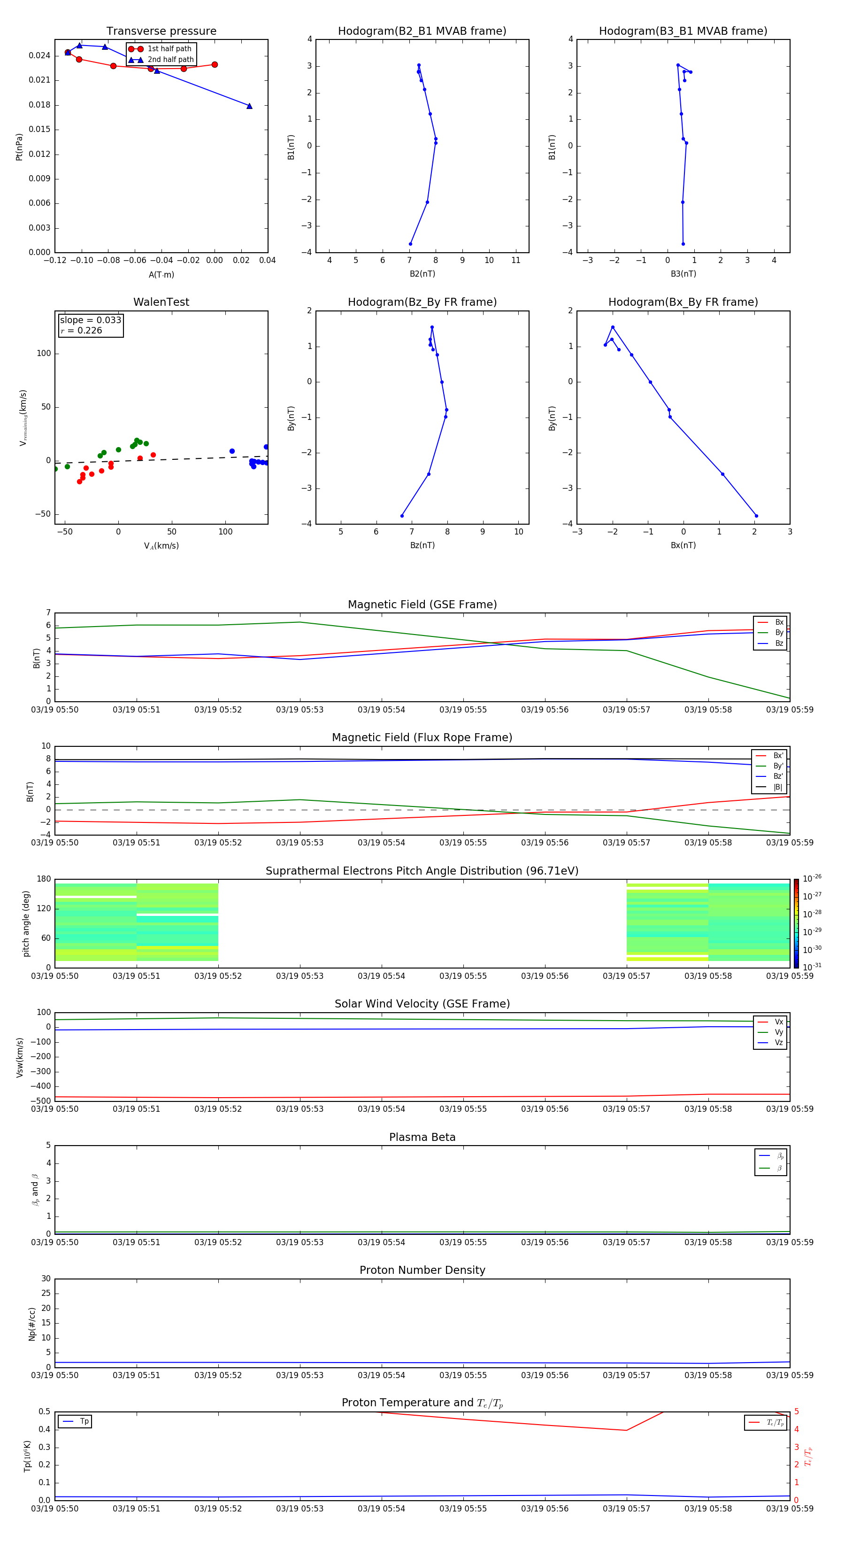The height and width of the screenshot is (1550, 845).
Task: Click the 'Tp' legend entry
Action: pos(75,1421)
